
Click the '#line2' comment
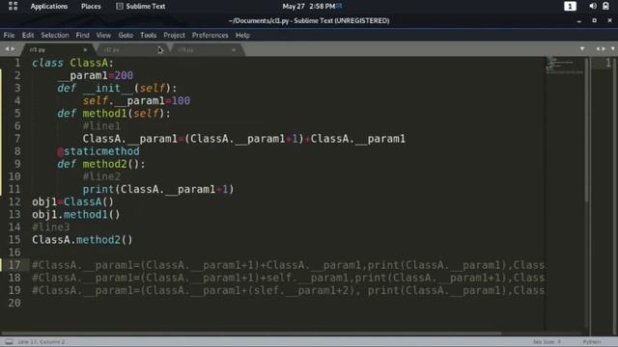pos(101,176)
